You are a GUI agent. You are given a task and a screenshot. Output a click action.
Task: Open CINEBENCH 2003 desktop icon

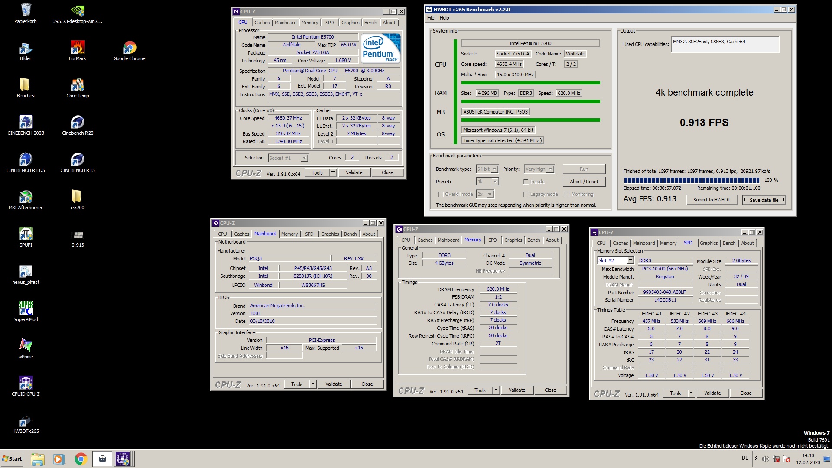click(26, 125)
